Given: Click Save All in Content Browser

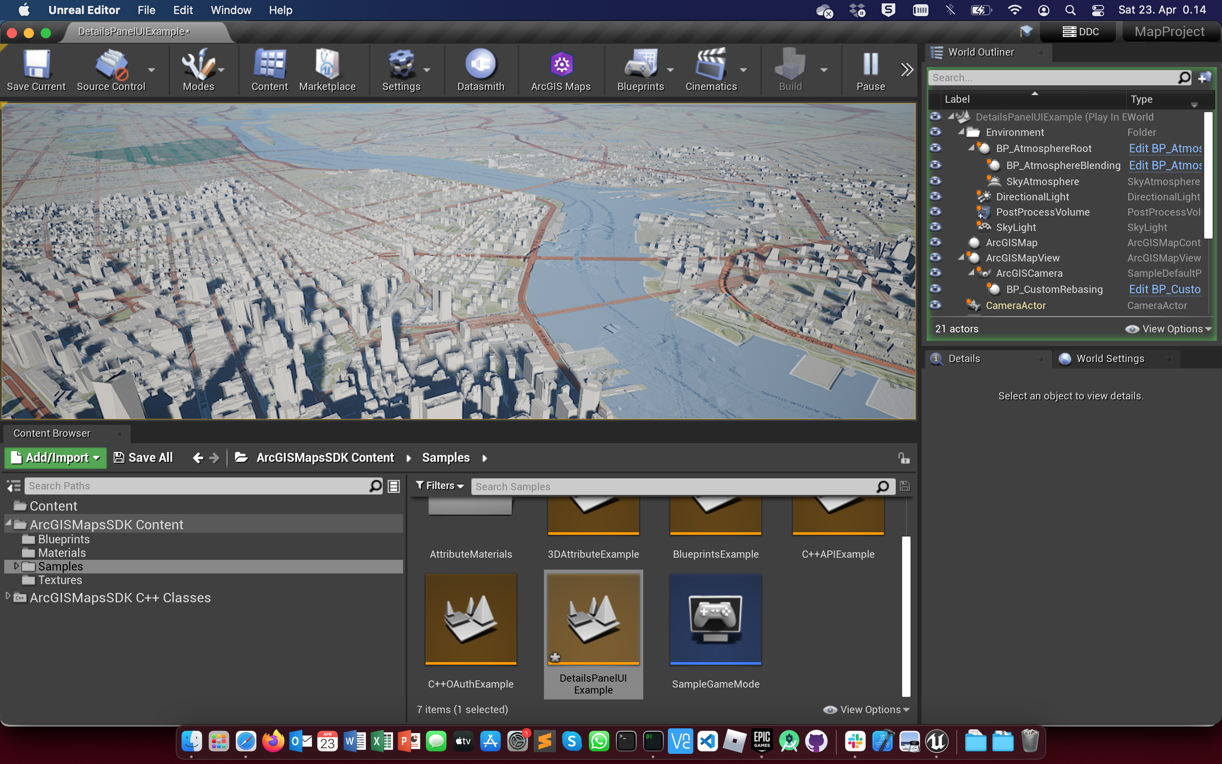Looking at the screenshot, I should (x=143, y=458).
